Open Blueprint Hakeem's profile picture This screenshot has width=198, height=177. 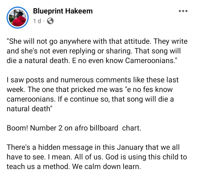[x=18, y=18]
